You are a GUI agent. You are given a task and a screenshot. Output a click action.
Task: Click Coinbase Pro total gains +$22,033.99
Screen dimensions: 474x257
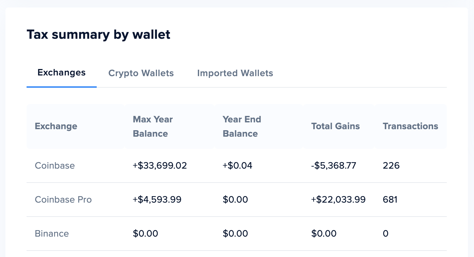pos(338,200)
